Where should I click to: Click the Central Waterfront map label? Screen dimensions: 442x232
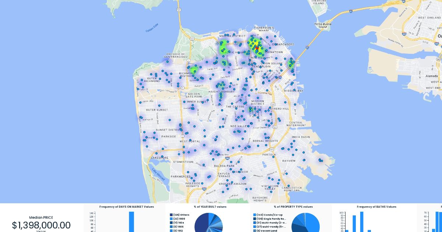click(x=296, y=124)
